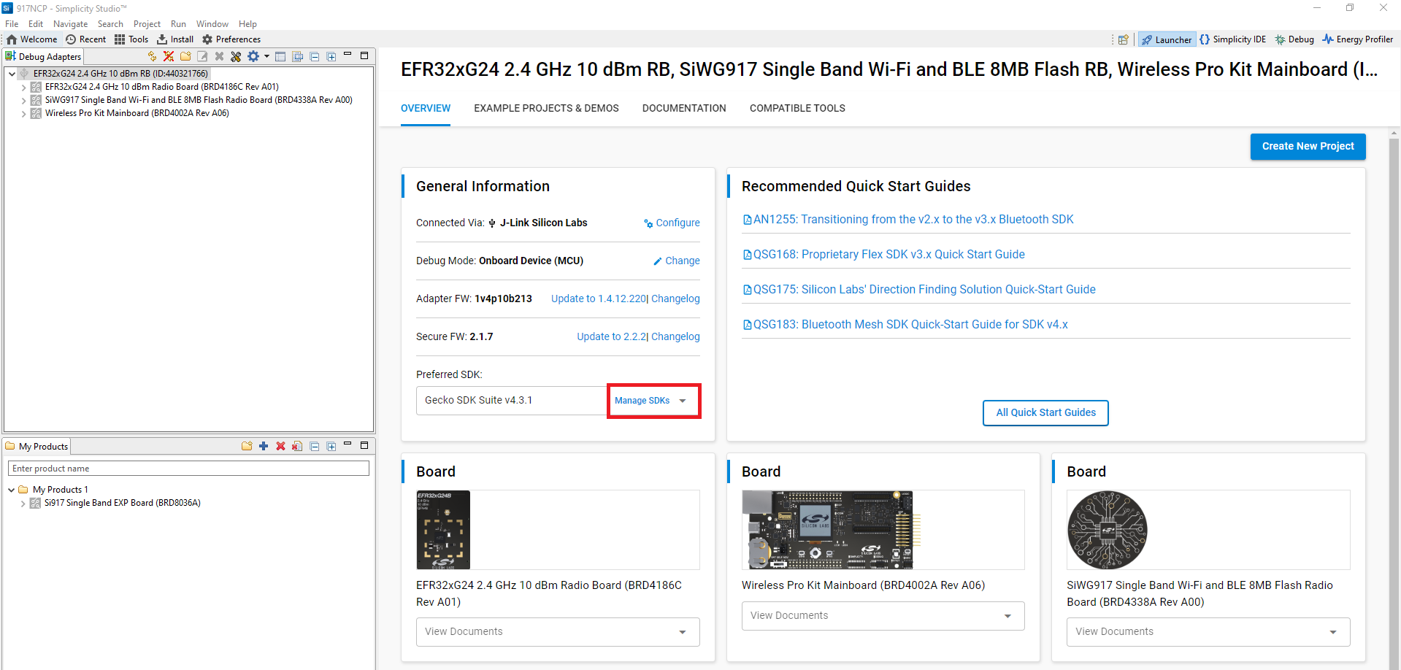1401x670 pixels.
Task: Click the new folder icon in Debug Adapters
Action: click(x=185, y=56)
